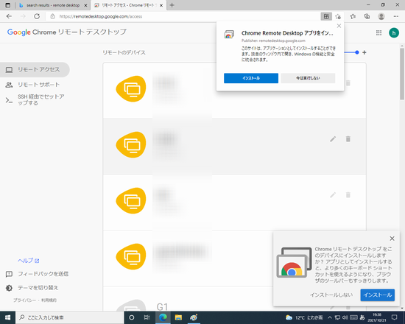The height and width of the screenshot is (324, 405).
Task: Open the weather widget showing 12°C
Action: [x=304, y=317]
